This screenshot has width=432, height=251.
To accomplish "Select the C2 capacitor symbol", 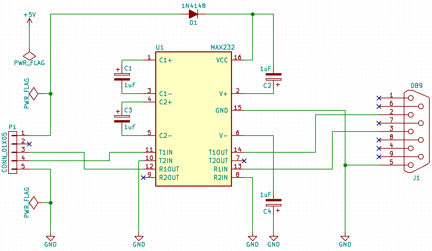I will coord(273,77).
